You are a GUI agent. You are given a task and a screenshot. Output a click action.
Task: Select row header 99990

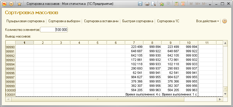[x=10, y=47]
